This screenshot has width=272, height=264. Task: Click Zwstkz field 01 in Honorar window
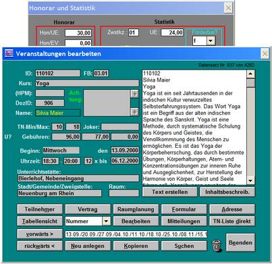coord(134,32)
